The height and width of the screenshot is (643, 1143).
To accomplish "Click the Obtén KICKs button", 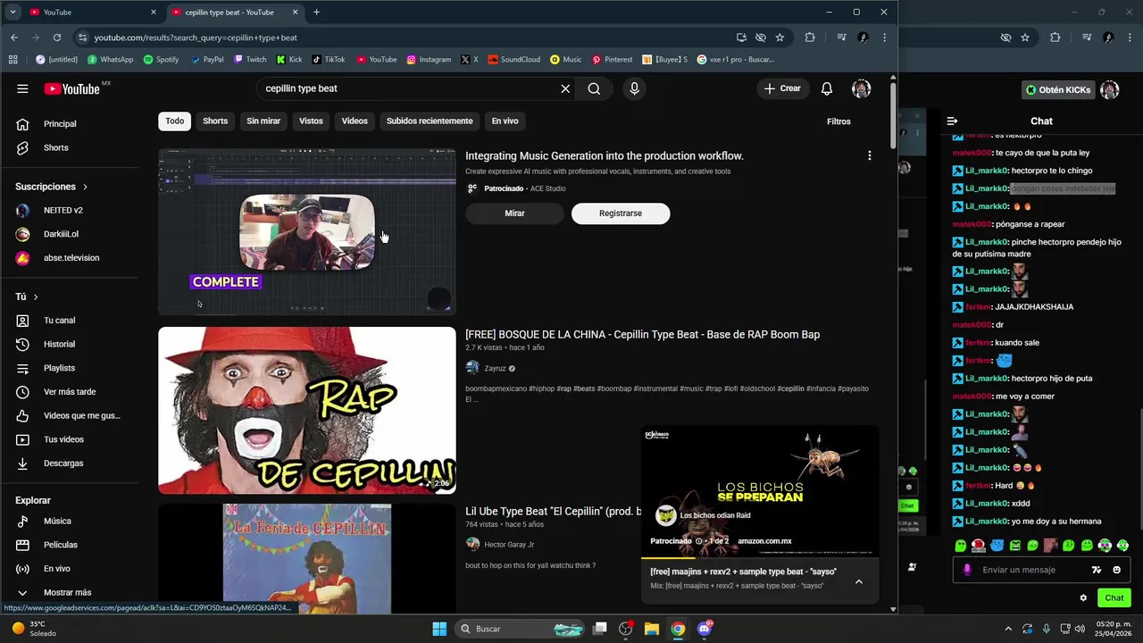I will pyautogui.click(x=1057, y=90).
